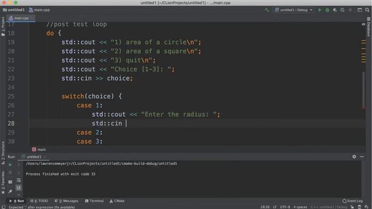The height and width of the screenshot is (209, 372).
Task: Open Run panel settings gear
Action: tap(354, 157)
